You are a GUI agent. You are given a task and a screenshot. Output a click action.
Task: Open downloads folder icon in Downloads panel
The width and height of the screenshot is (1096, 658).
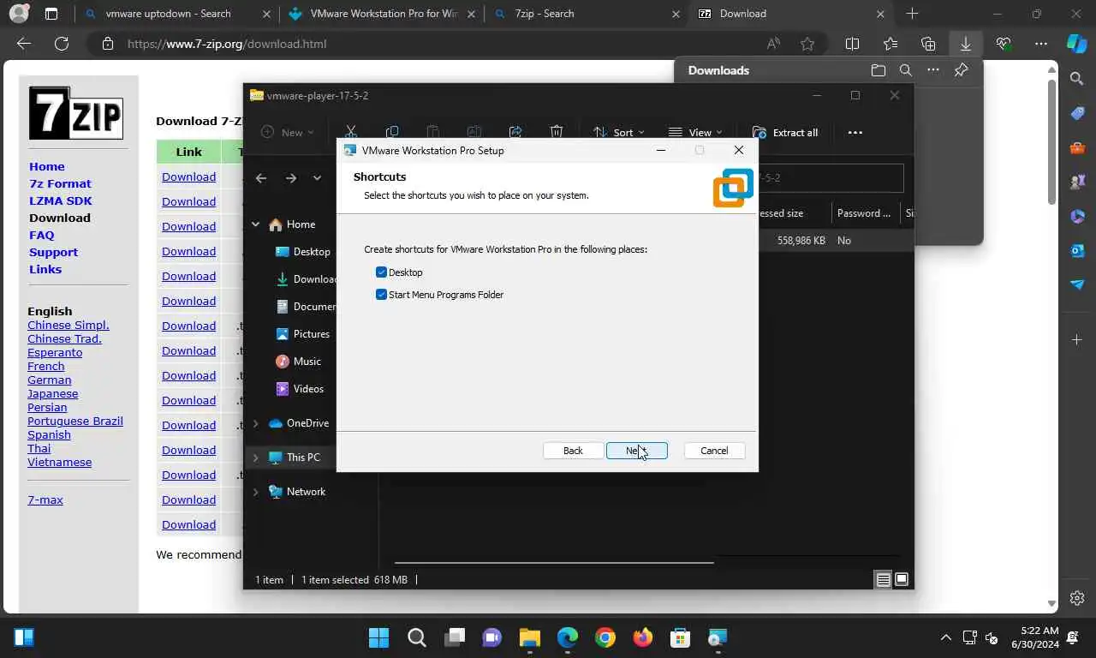(x=878, y=70)
